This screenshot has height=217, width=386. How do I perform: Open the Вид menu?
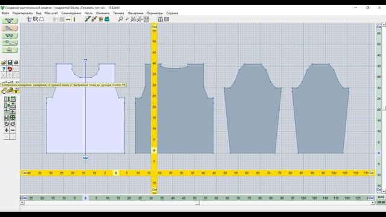(x=39, y=13)
